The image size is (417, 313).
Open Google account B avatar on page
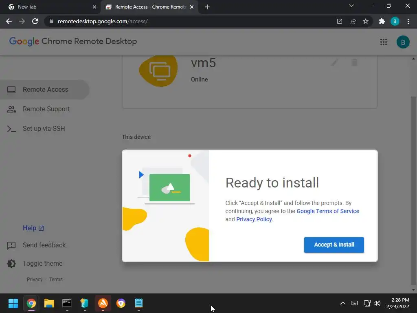(x=403, y=42)
